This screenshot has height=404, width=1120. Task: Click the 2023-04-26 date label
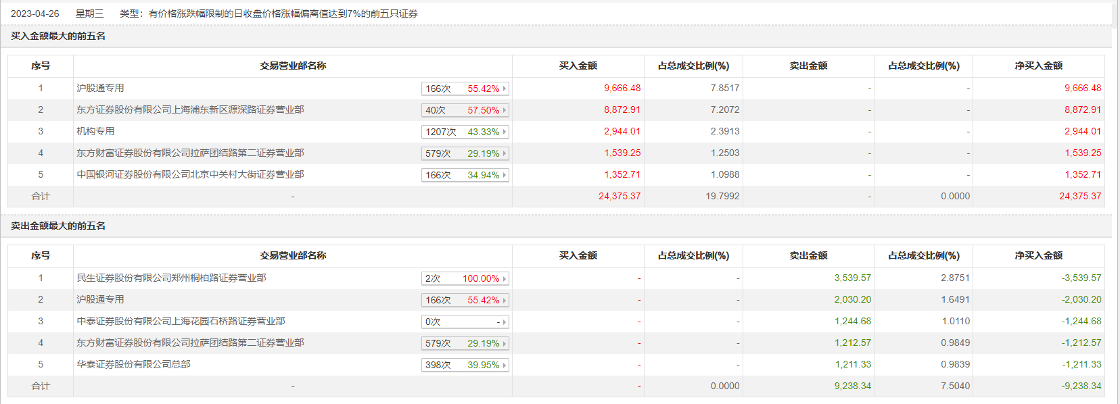(x=35, y=14)
